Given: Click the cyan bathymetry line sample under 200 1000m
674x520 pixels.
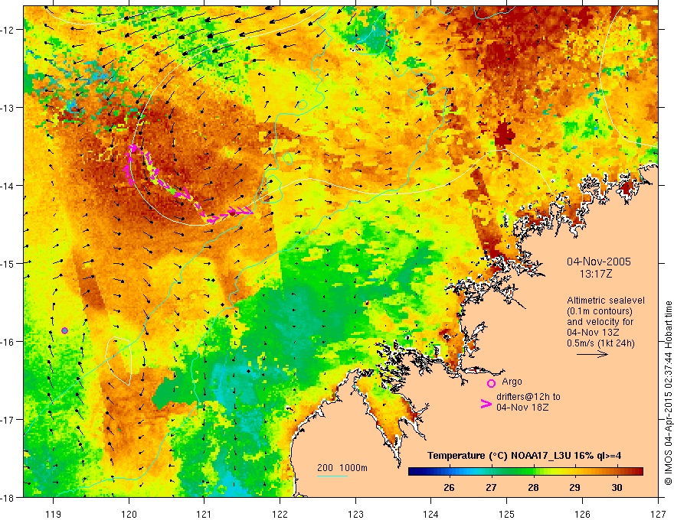Looking at the screenshot, I should [x=332, y=476].
